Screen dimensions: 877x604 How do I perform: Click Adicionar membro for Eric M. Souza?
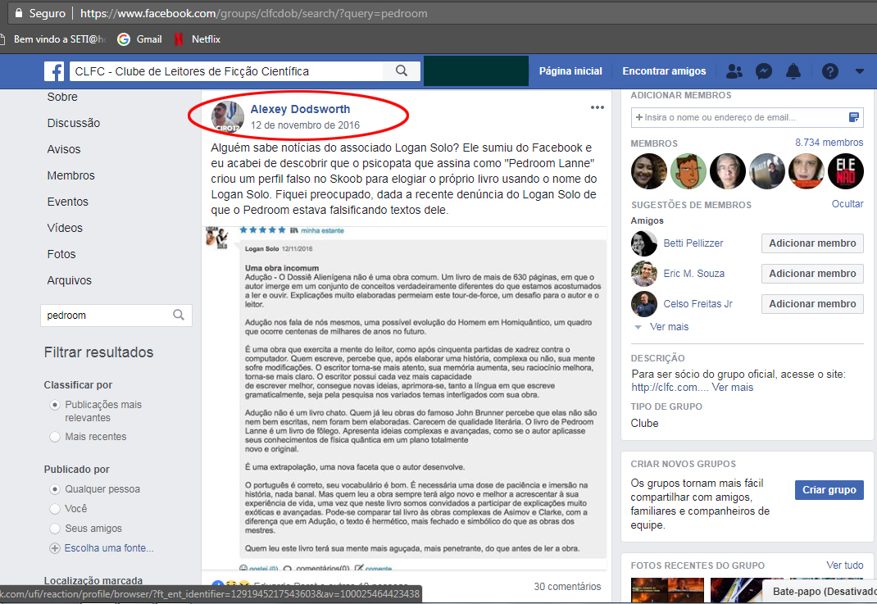pyautogui.click(x=812, y=274)
